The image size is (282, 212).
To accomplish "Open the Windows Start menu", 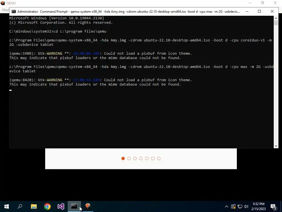I will coord(7,206).
